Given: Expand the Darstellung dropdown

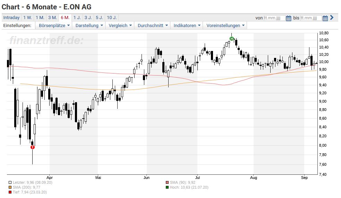Looking at the screenshot, I should pos(89,25).
